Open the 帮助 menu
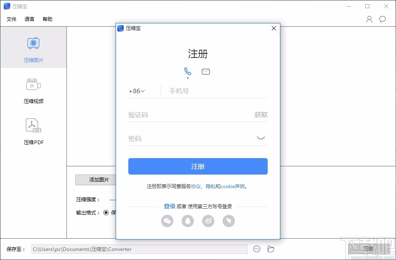The height and width of the screenshot is (260, 396). point(48,19)
